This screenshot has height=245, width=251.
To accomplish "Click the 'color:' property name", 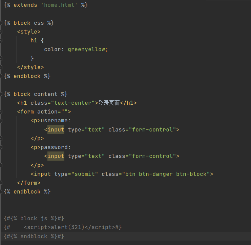I will click(x=54, y=49).
